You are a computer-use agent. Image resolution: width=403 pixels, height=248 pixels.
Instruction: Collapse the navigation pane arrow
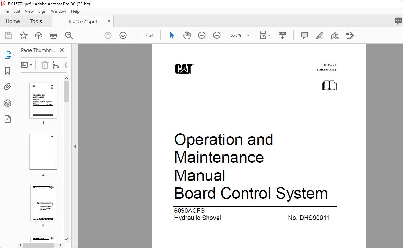click(x=75, y=147)
